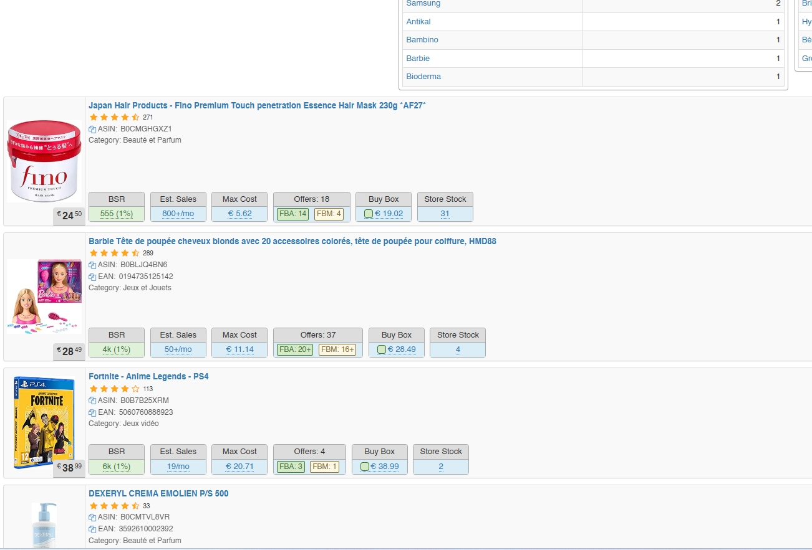This screenshot has height=550, width=812.
Task: Copy the Fortnite ASIN B0B7B25XRM
Action: (92, 401)
